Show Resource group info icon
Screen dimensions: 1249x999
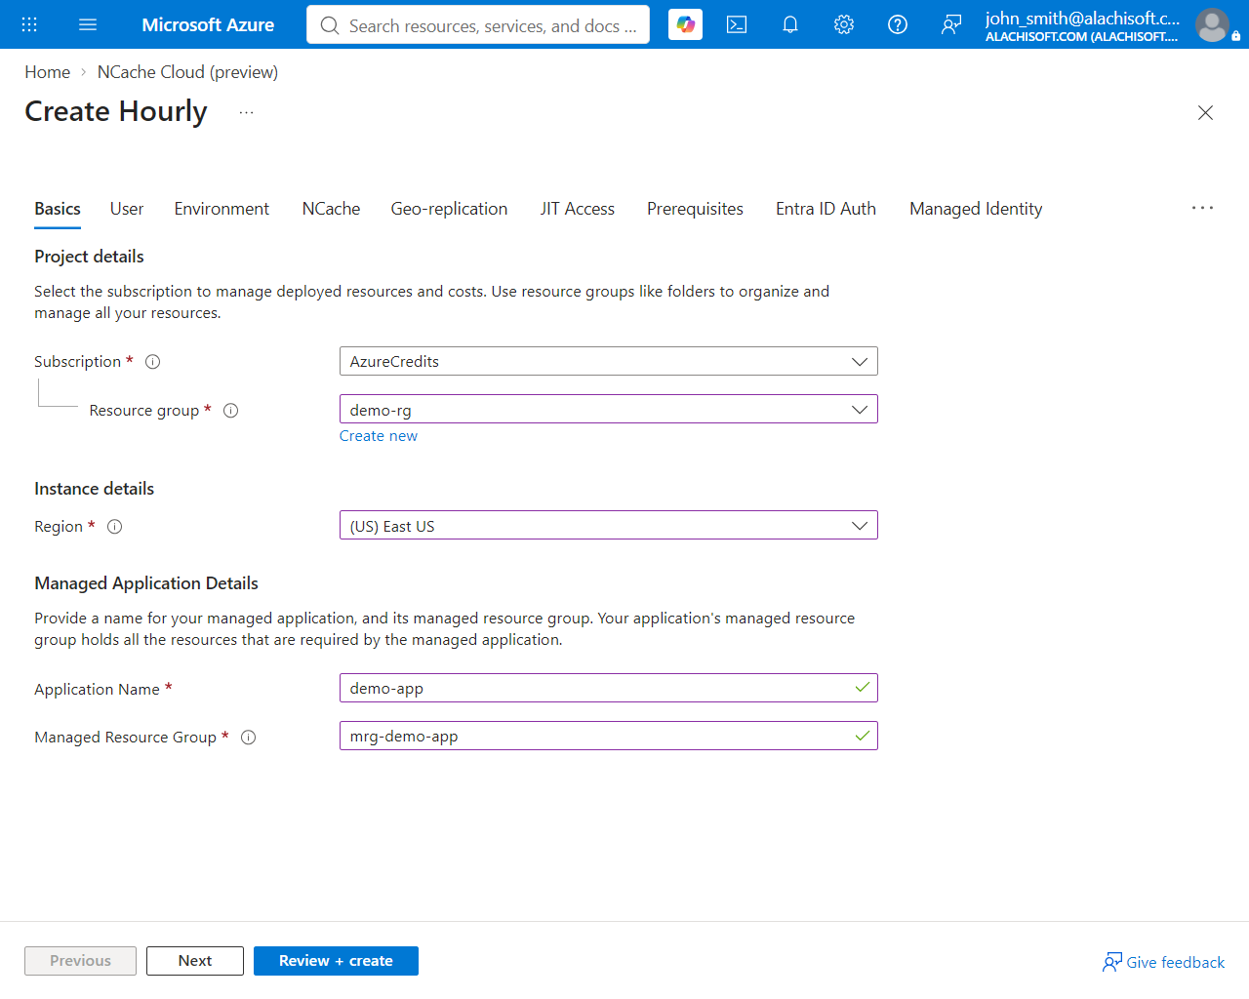(231, 411)
